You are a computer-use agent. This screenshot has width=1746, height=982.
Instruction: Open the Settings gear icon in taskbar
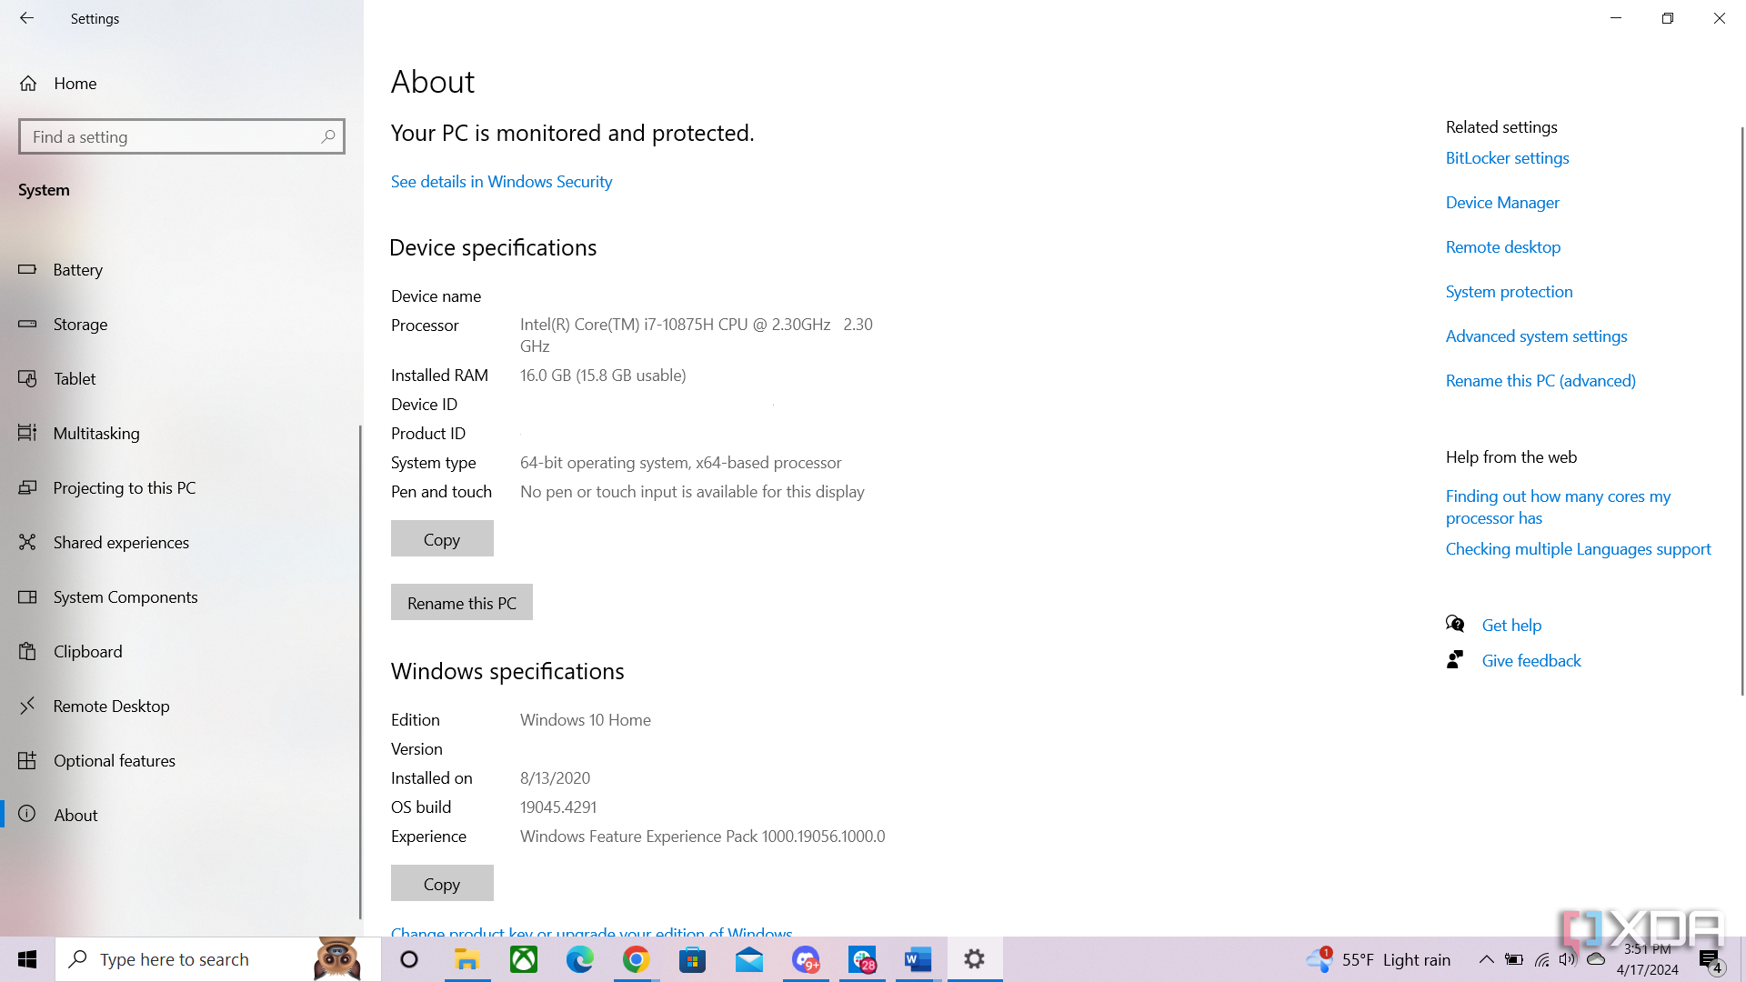[975, 959]
